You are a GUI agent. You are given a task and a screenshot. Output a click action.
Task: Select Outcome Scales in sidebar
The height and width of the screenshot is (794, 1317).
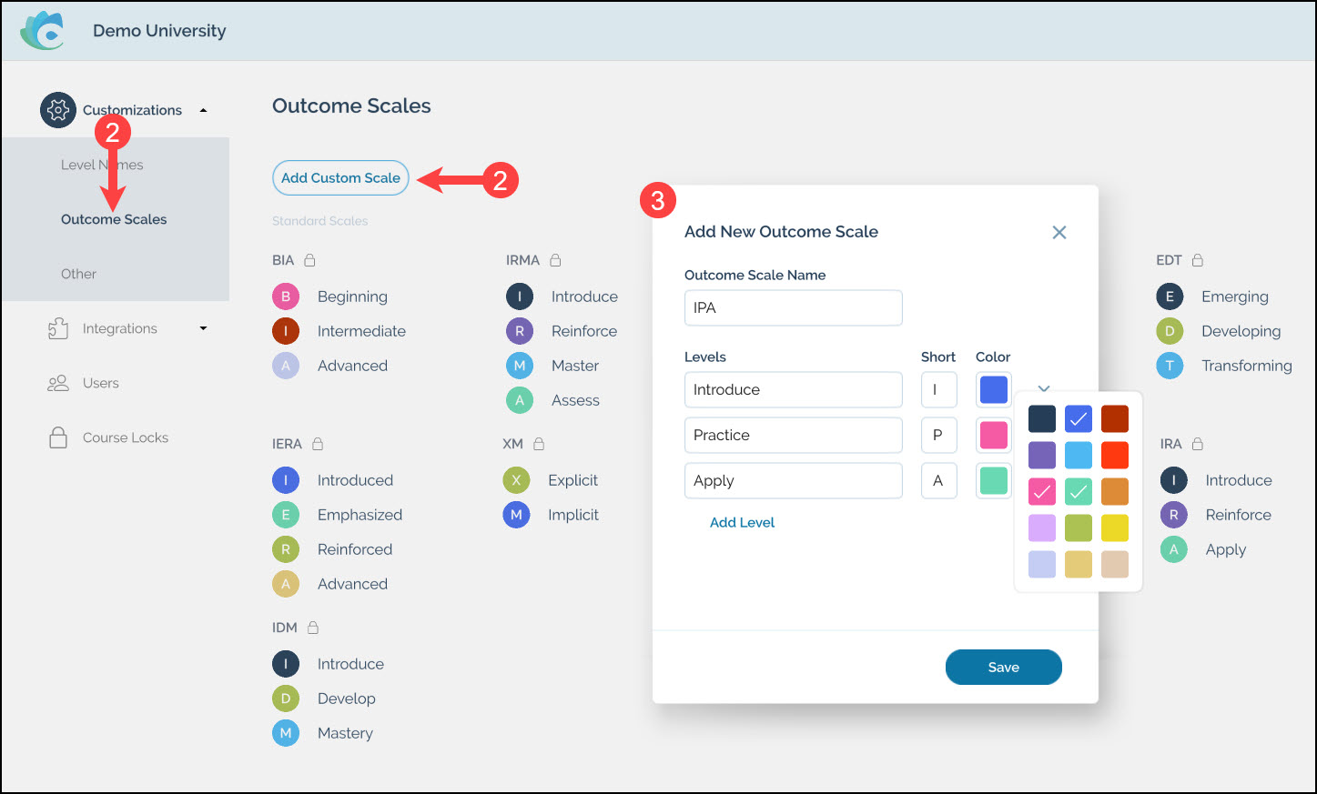click(x=114, y=219)
